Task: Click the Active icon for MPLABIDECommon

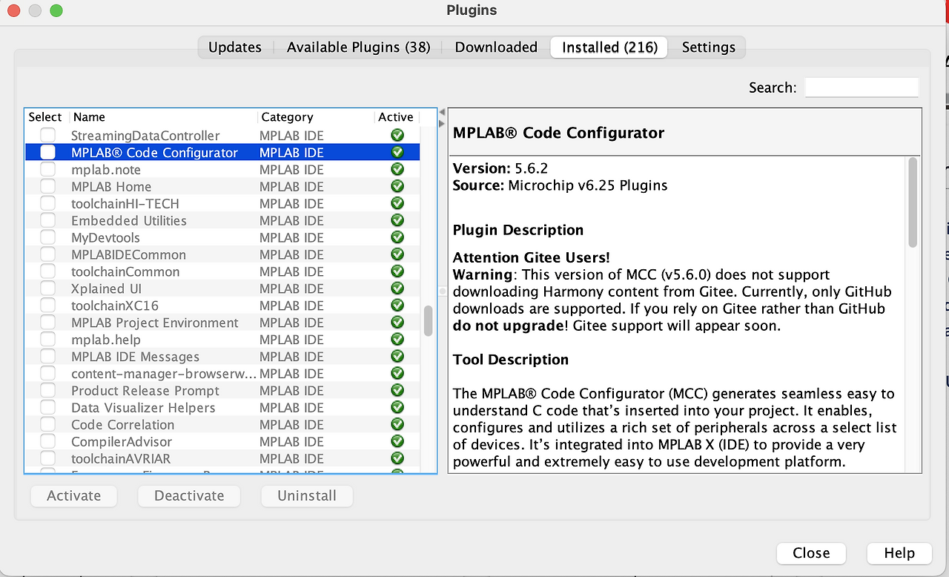Action: coord(397,254)
